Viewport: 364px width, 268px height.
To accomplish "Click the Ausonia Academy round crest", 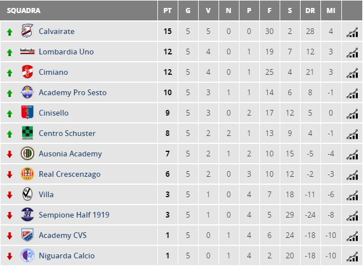I will [27, 154].
